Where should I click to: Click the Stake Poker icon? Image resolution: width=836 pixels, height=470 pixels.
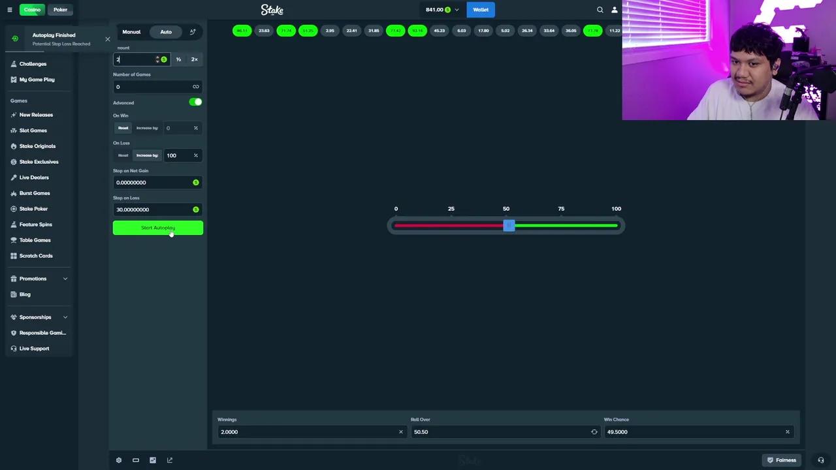(x=14, y=209)
